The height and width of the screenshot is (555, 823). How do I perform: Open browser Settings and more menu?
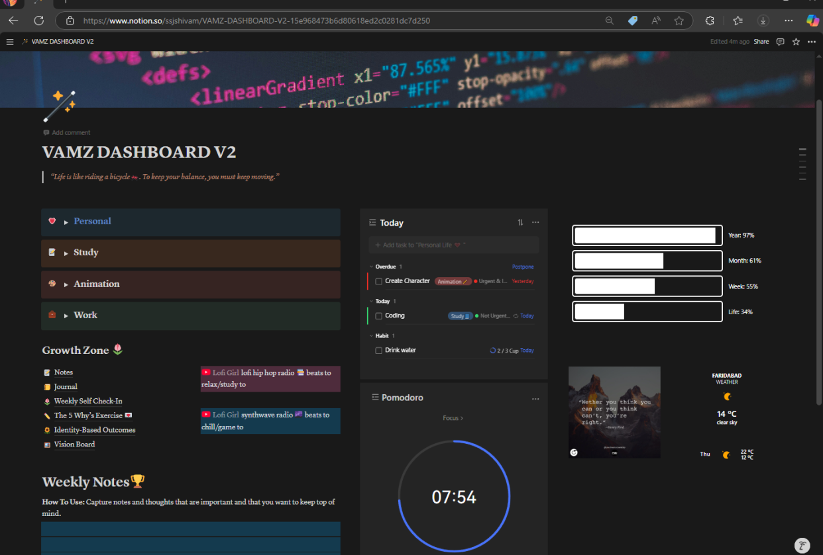tap(788, 21)
